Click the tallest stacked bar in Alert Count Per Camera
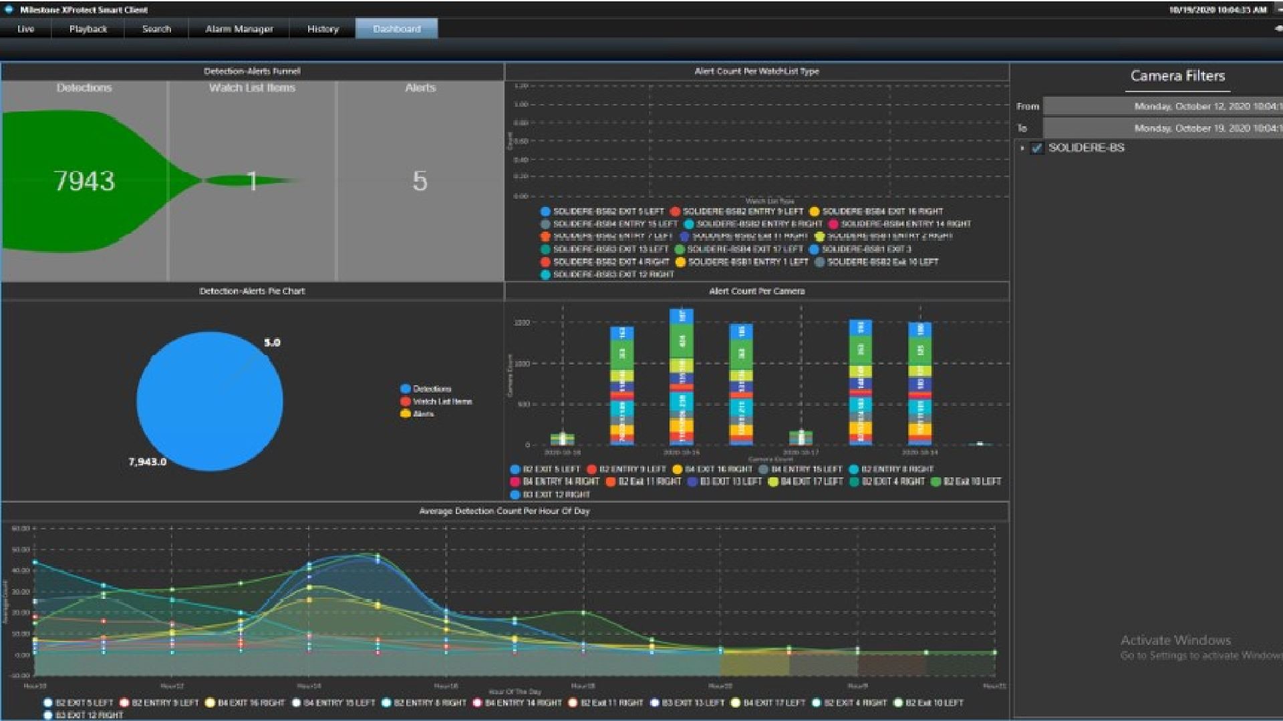 click(681, 377)
